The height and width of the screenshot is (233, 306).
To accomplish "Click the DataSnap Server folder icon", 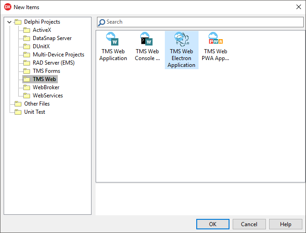I will [x=27, y=38].
